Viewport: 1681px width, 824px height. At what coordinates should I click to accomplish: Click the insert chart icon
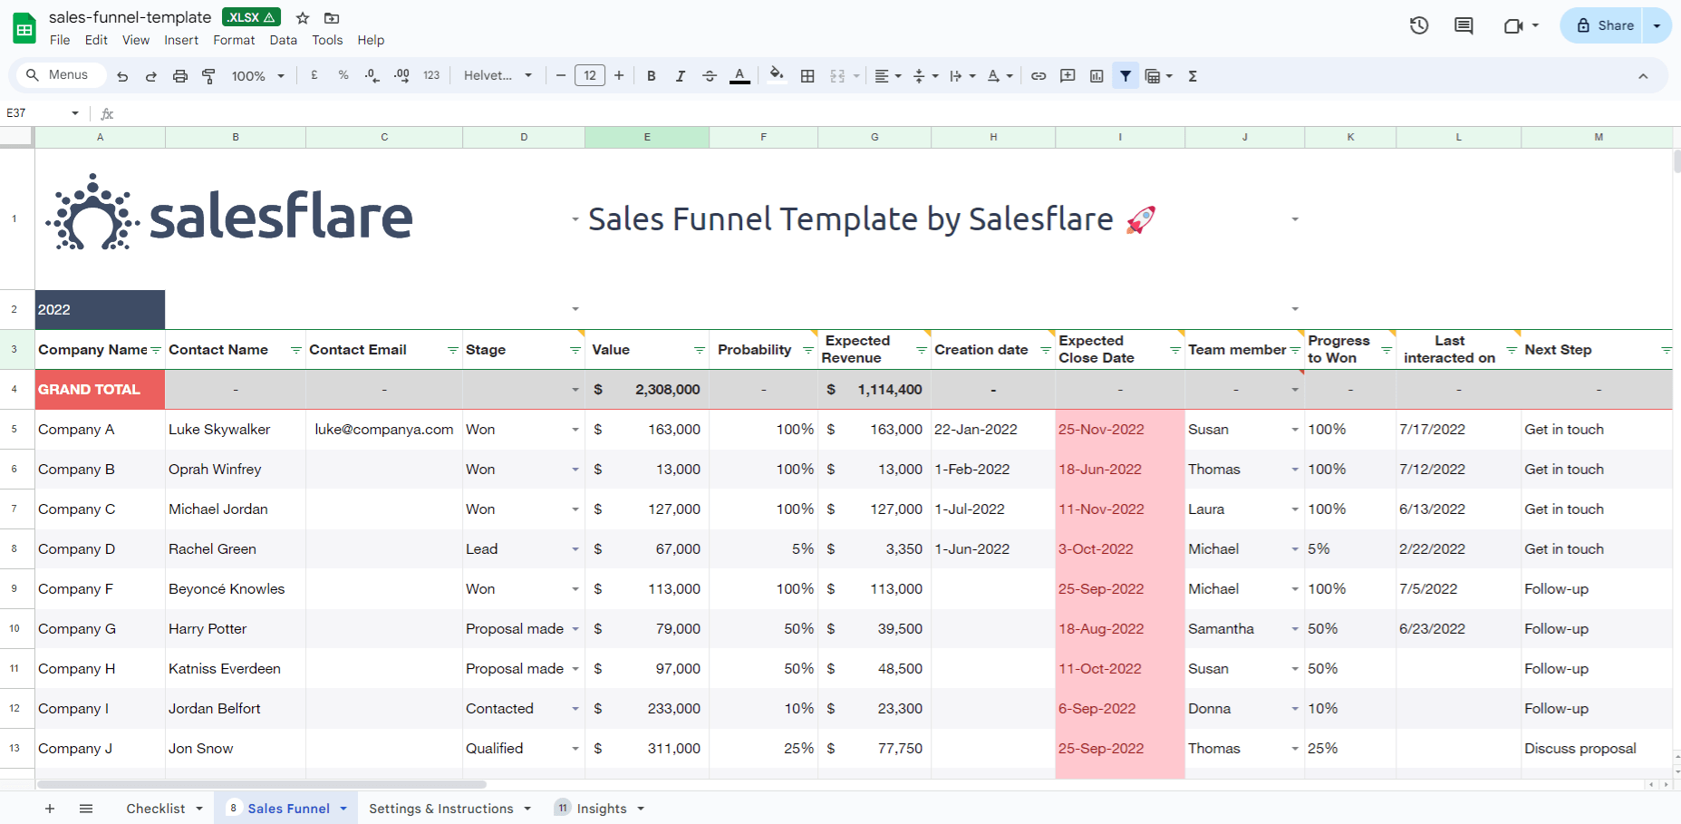pos(1097,76)
